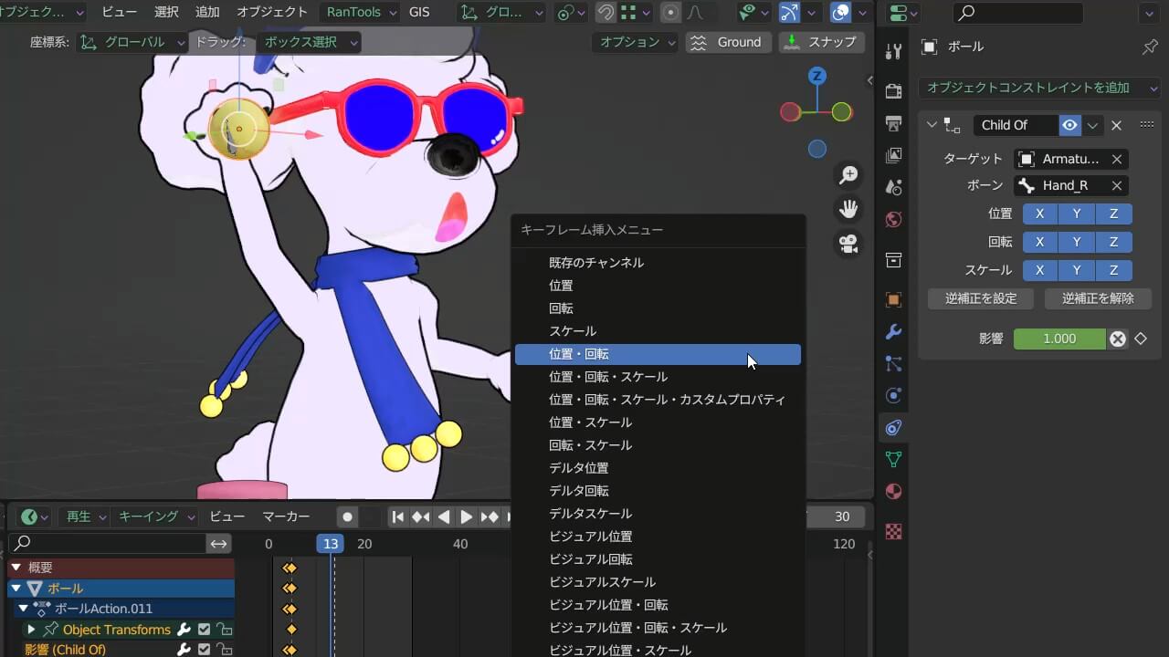This screenshot has width=1169, height=657.
Task: Click the オブジェクトコンストレイントを追加 button
Action: [1030, 88]
